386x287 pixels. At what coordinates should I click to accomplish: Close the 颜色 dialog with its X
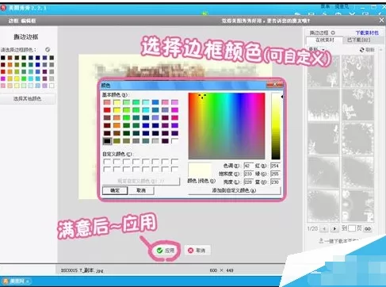pos(275,84)
